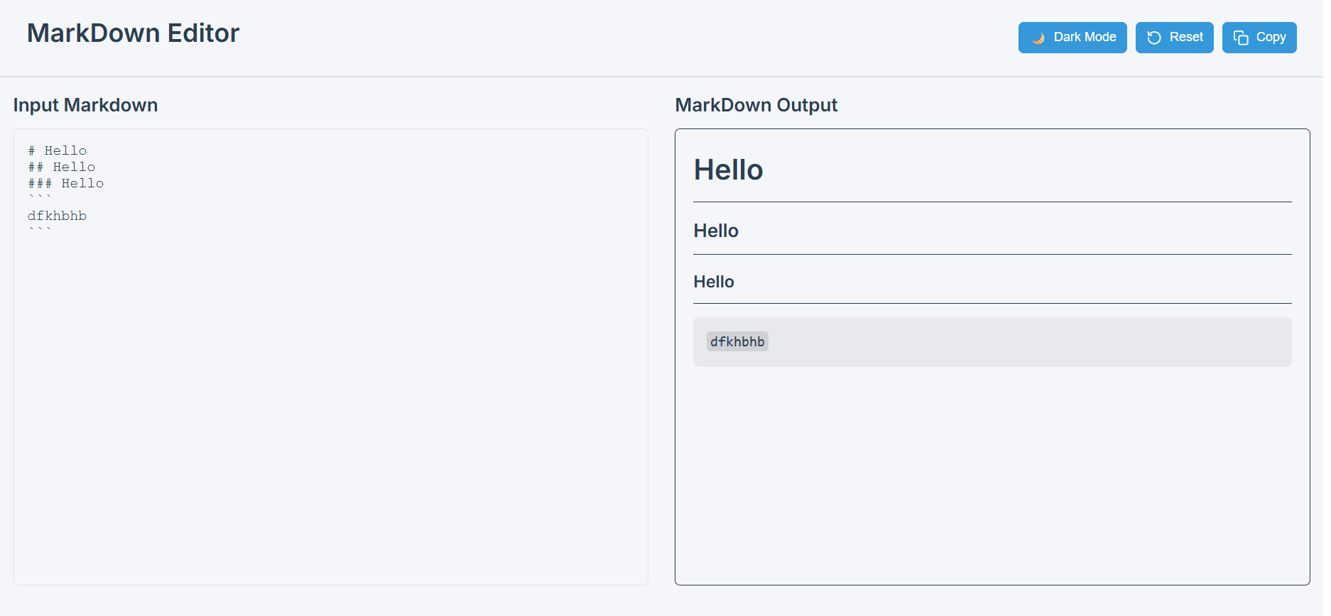Image resolution: width=1331 pixels, height=616 pixels.
Task: Click the rendered output preview panel
Action: [x=992, y=461]
